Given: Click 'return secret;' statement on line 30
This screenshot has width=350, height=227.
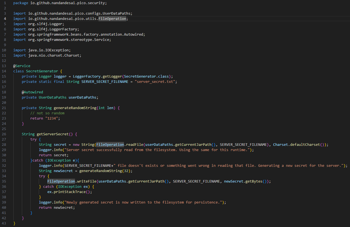Looking at the screenshot, I should [54, 155].
